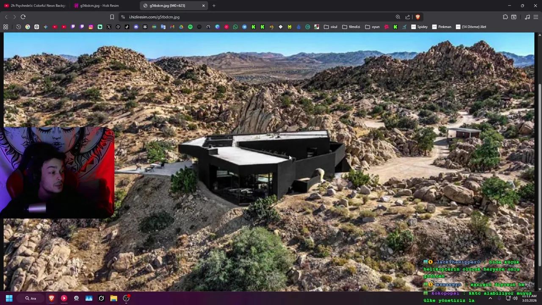This screenshot has height=305, width=542.
Task: Open the Telegram bookmark
Action: (x=244, y=27)
